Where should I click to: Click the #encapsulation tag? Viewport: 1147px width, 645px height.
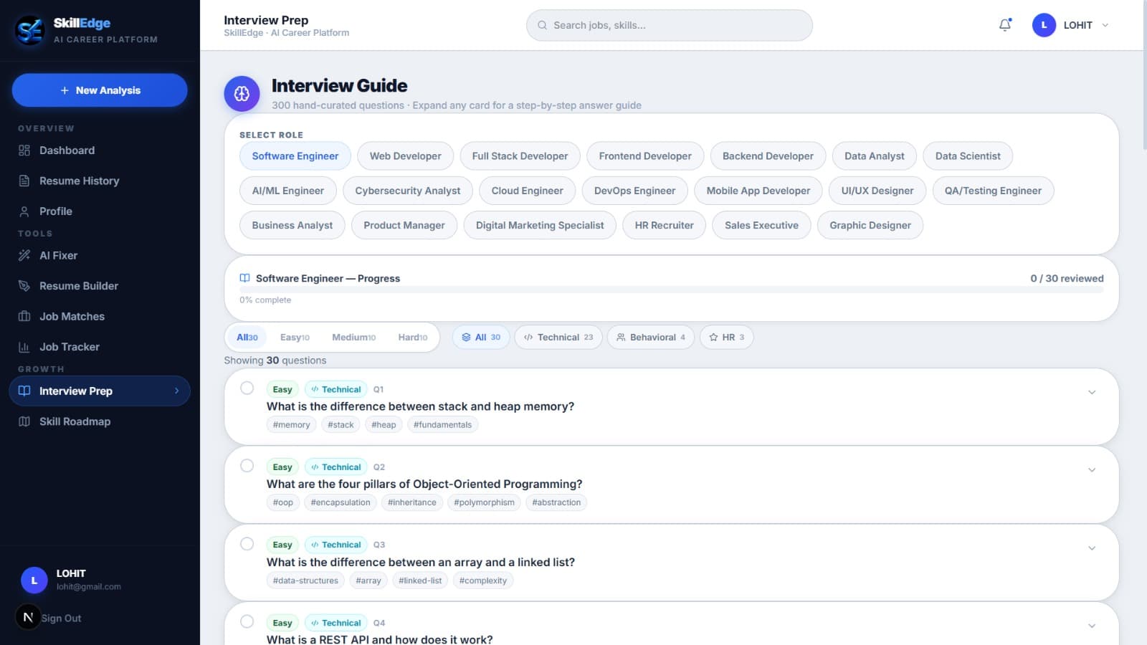[x=341, y=502]
